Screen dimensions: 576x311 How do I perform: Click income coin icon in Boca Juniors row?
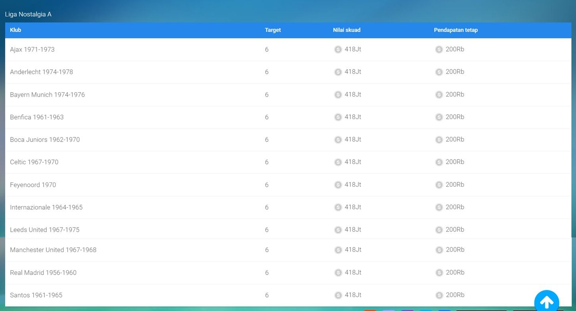439,140
